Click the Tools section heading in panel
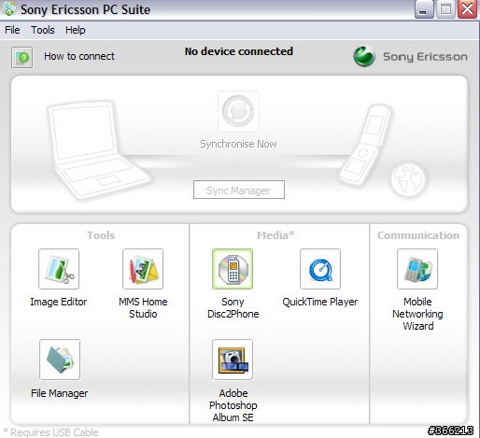Viewport: 480px width, 438px height. [101, 235]
